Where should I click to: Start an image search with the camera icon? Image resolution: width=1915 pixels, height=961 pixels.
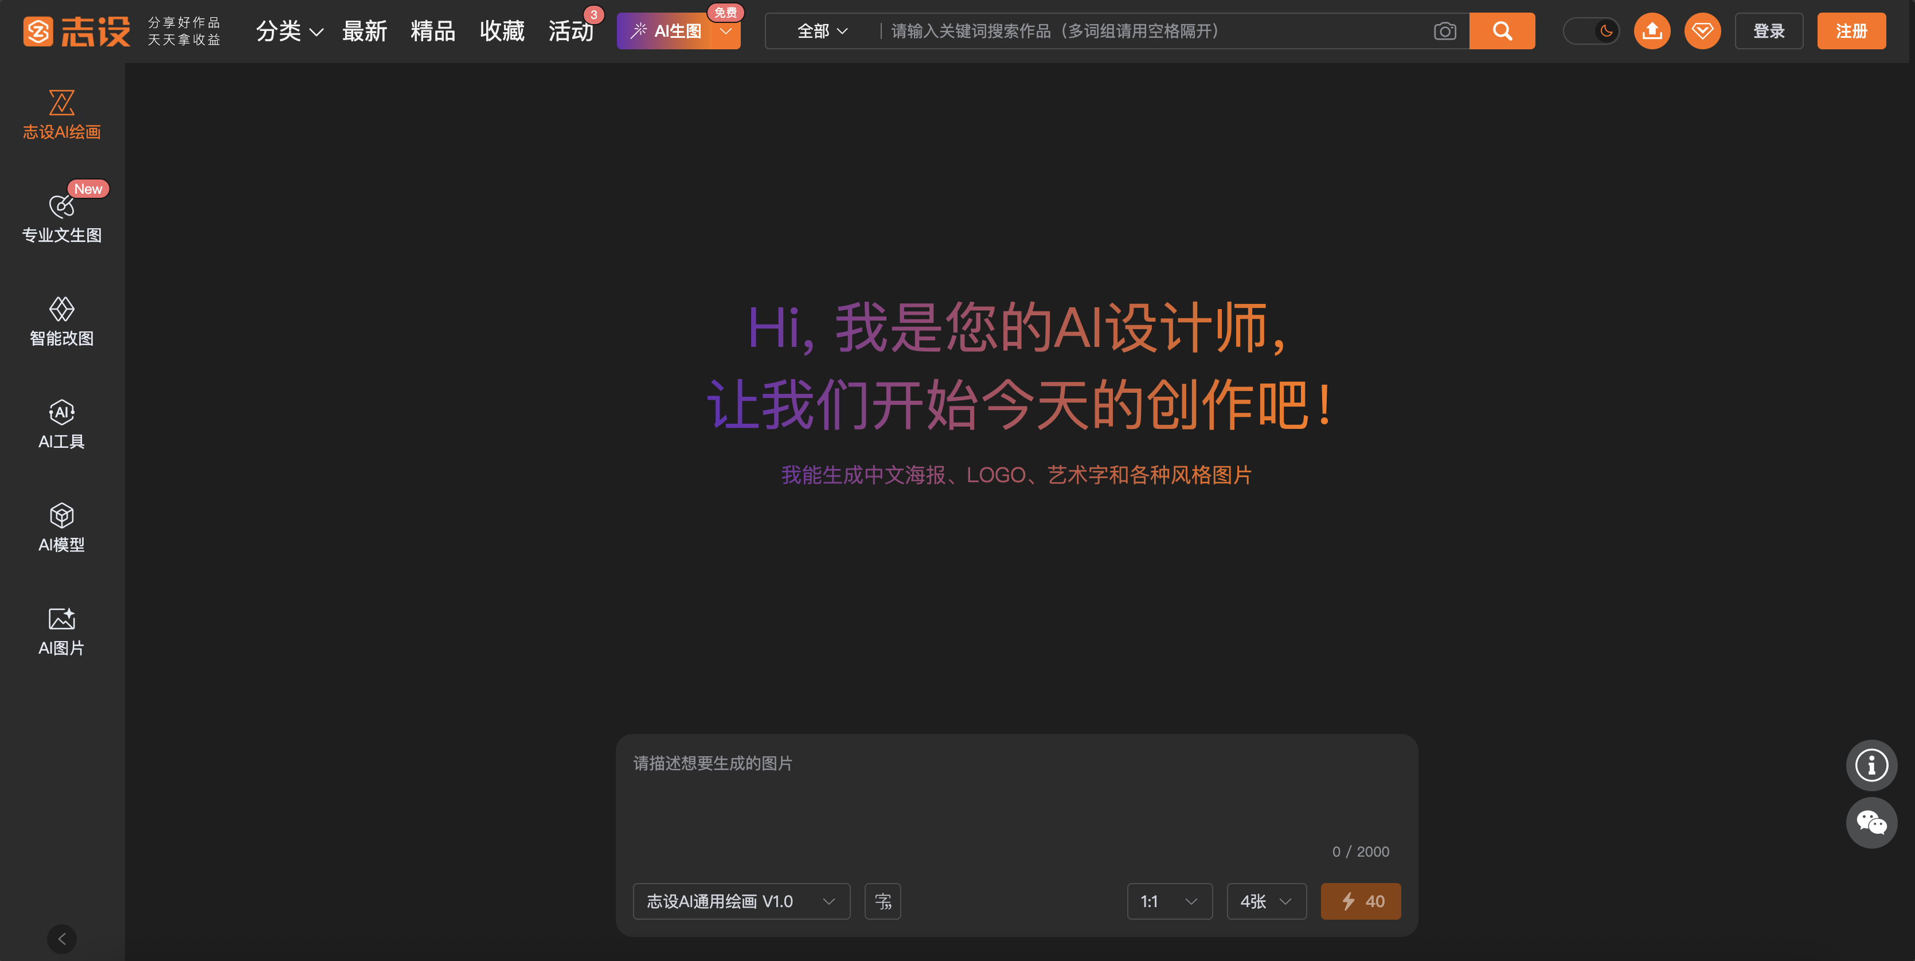tap(1444, 30)
